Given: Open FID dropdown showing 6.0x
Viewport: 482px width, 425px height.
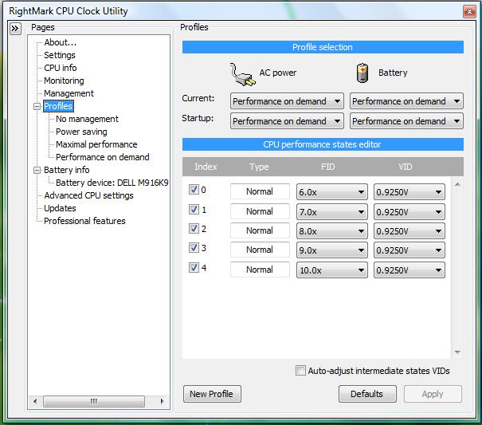Looking at the screenshot, I should coord(332,192).
